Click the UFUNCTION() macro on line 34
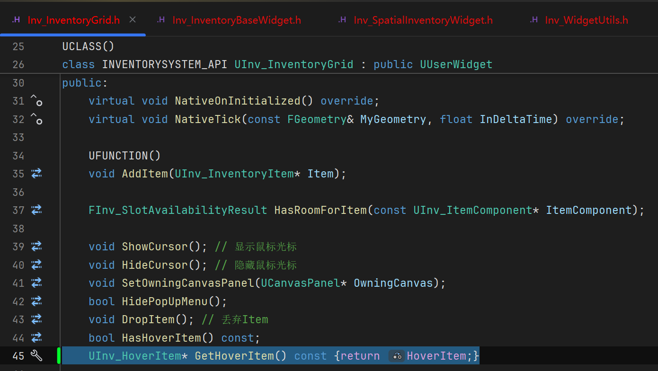The image size is (658, 371). click(125, 156)
